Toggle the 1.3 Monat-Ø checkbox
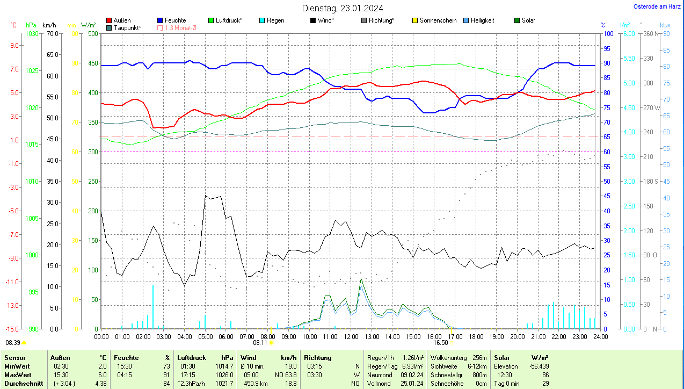 161,27
